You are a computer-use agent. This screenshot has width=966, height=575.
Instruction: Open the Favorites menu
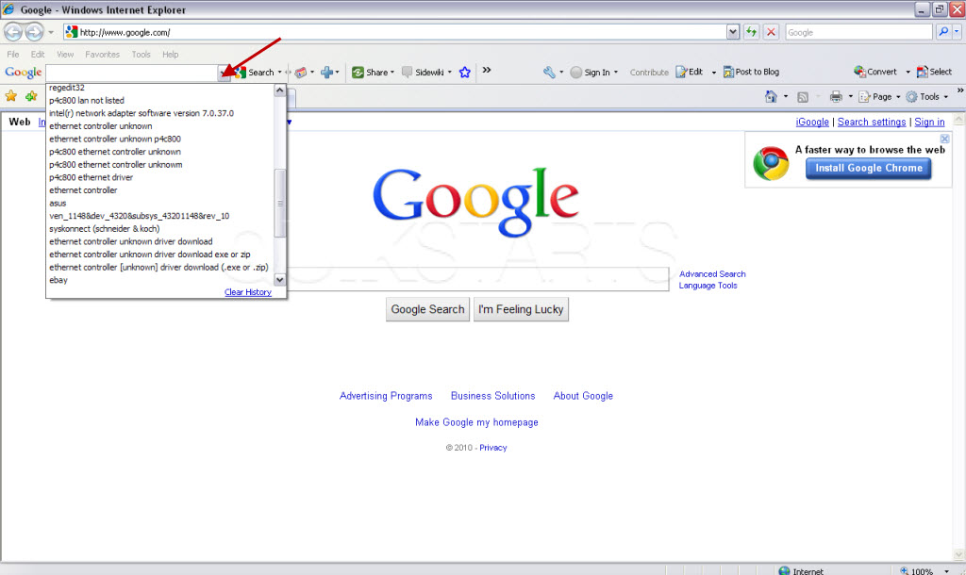[x=102, y=54]
